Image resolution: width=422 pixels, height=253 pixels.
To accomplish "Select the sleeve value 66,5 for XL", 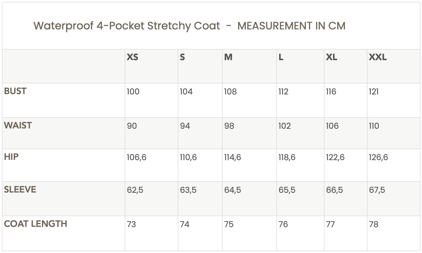I will coord(334,190).
